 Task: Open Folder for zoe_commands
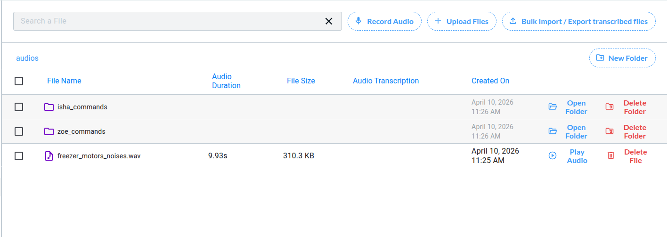(x=576, y=131)
